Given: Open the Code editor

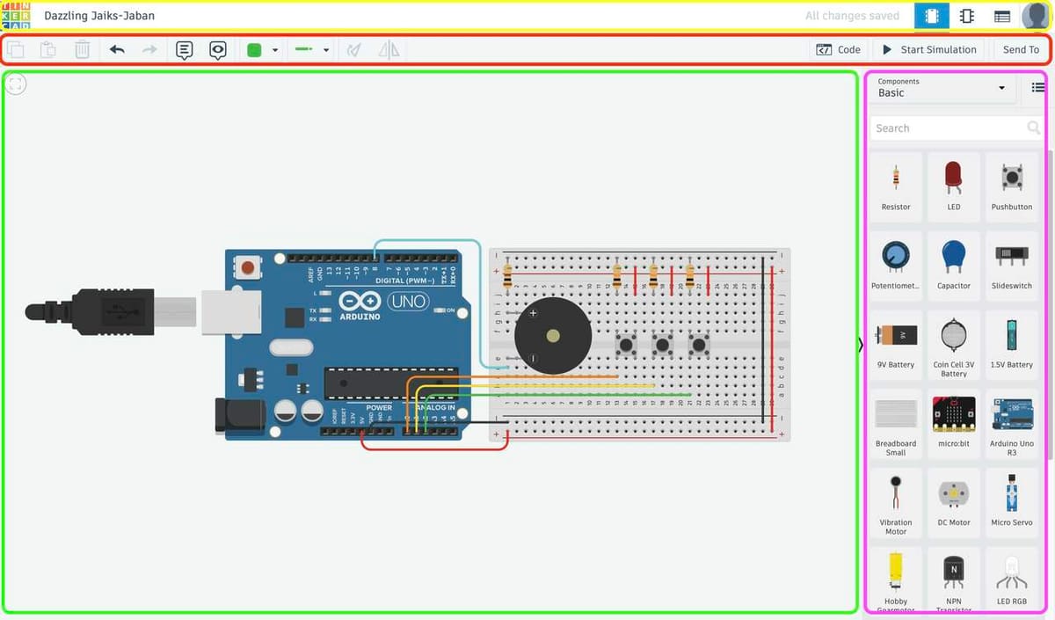Looking at the screenshot, I should [x=839, y=49].
